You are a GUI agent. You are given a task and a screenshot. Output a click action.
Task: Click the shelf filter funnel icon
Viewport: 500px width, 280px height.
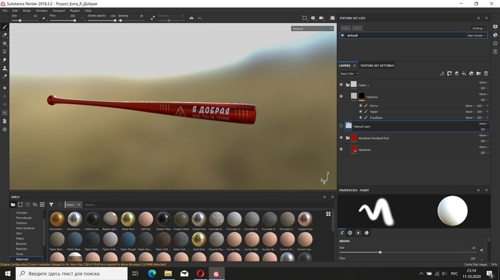click(x=51, y=204)
